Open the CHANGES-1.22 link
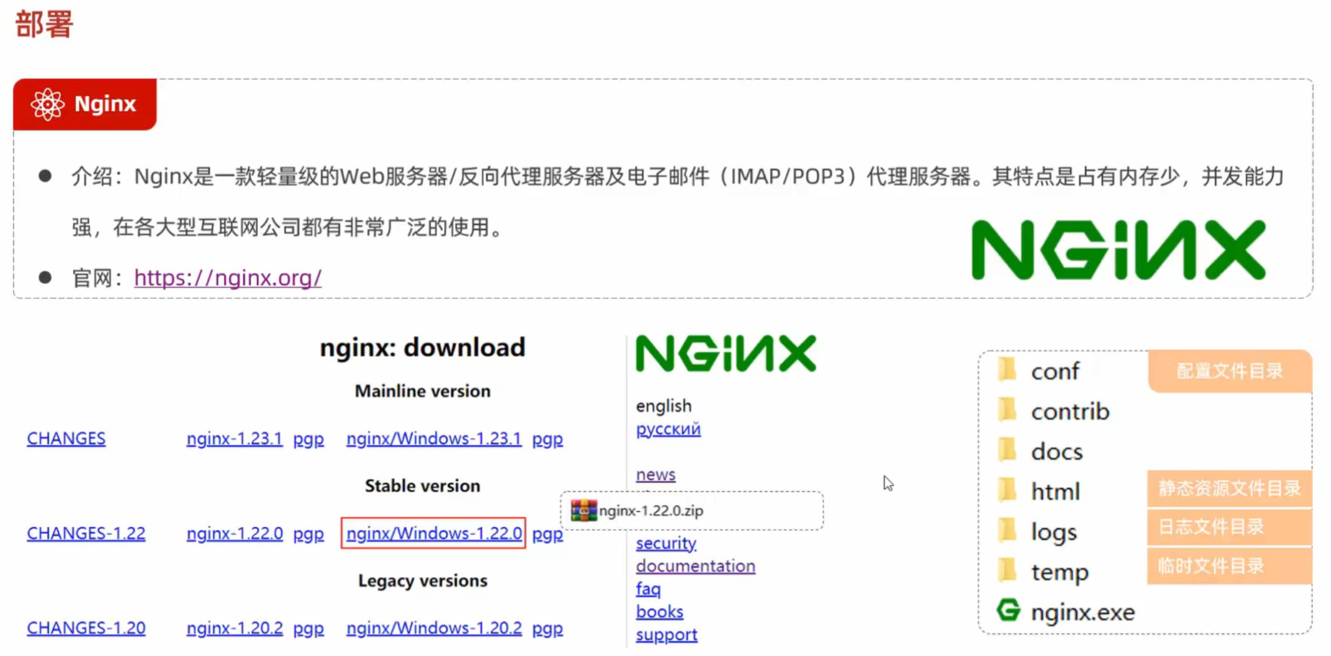Viewport: 1331px width, 656px height. (x=86, y=533)
